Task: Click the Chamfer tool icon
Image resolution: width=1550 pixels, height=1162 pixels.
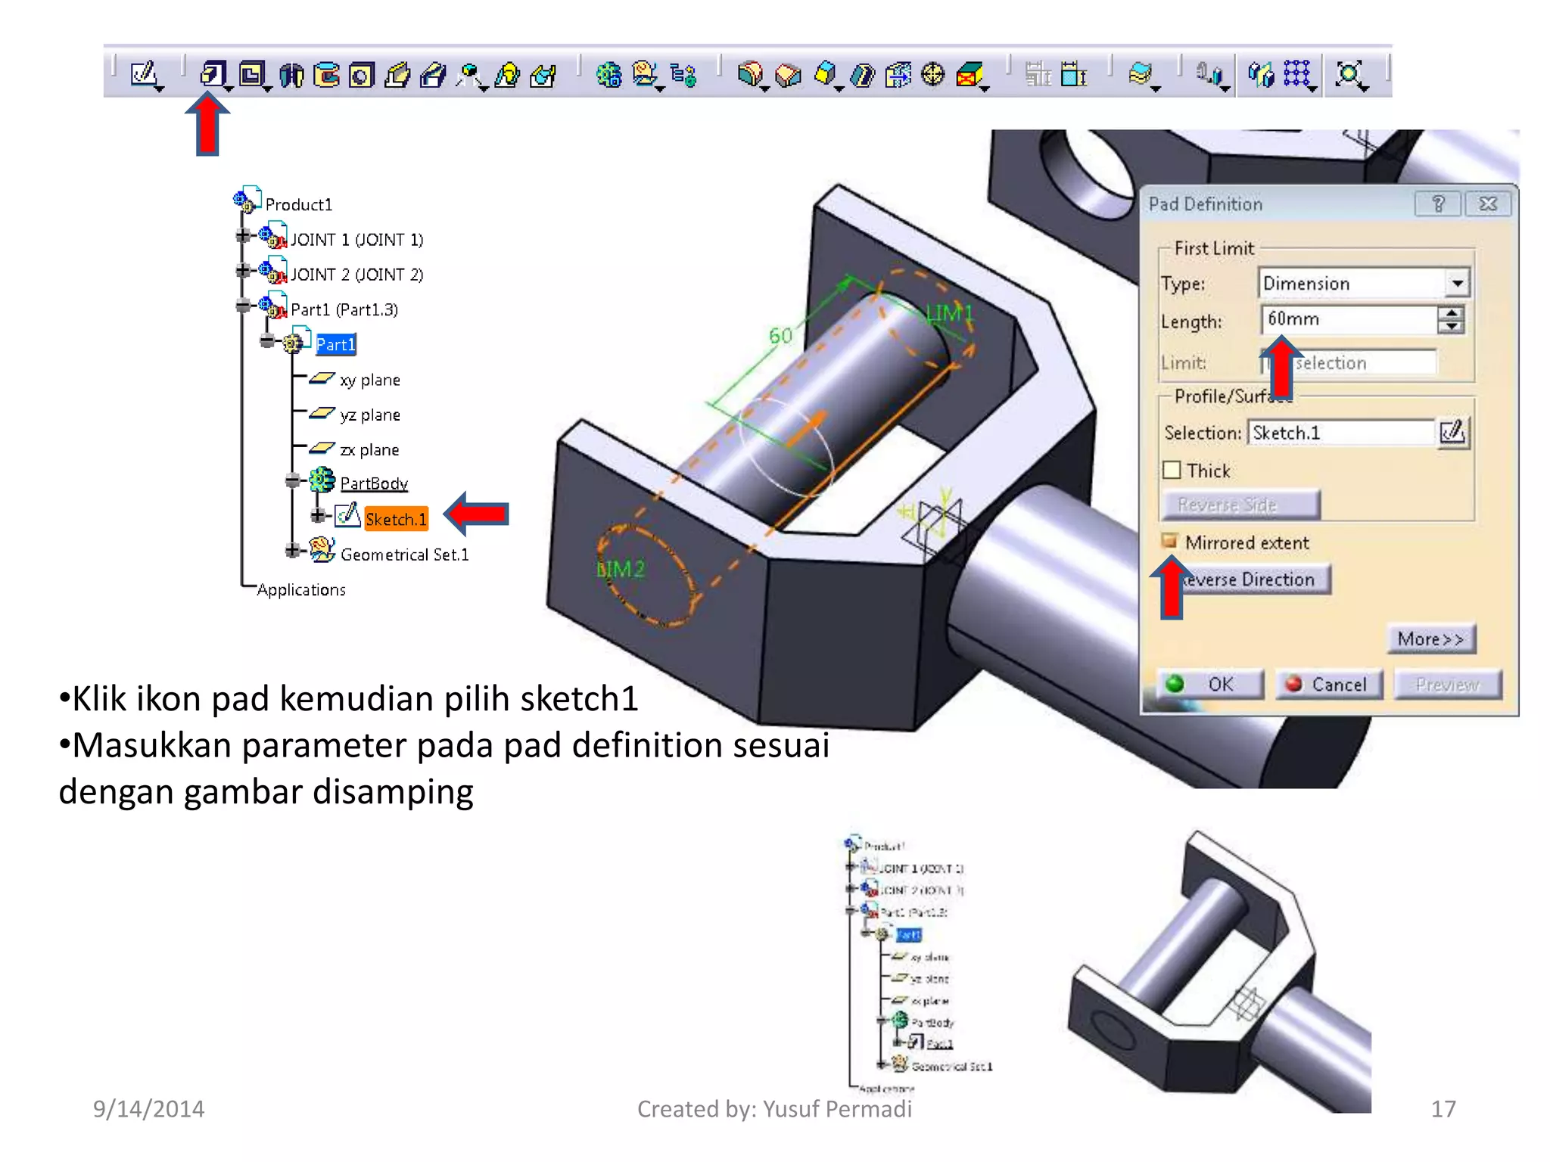Action: (788, 74)
